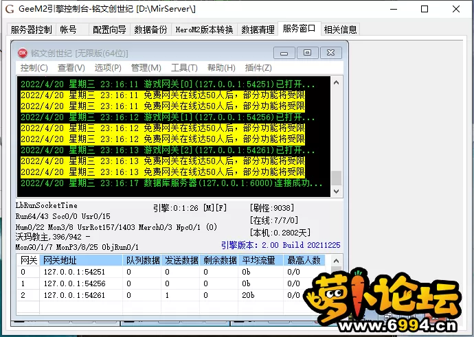
Task: Open the 管理(M) menu
Action: [x=146, y=68]
